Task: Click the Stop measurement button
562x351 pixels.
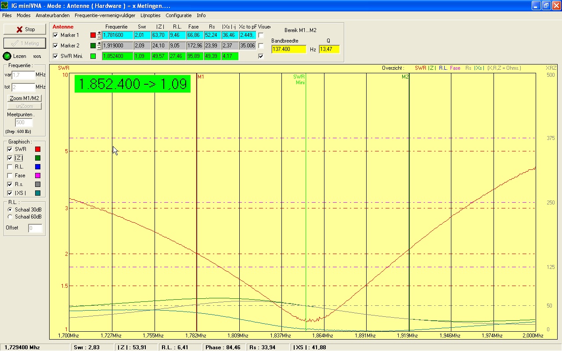Action: click(25, 29)
